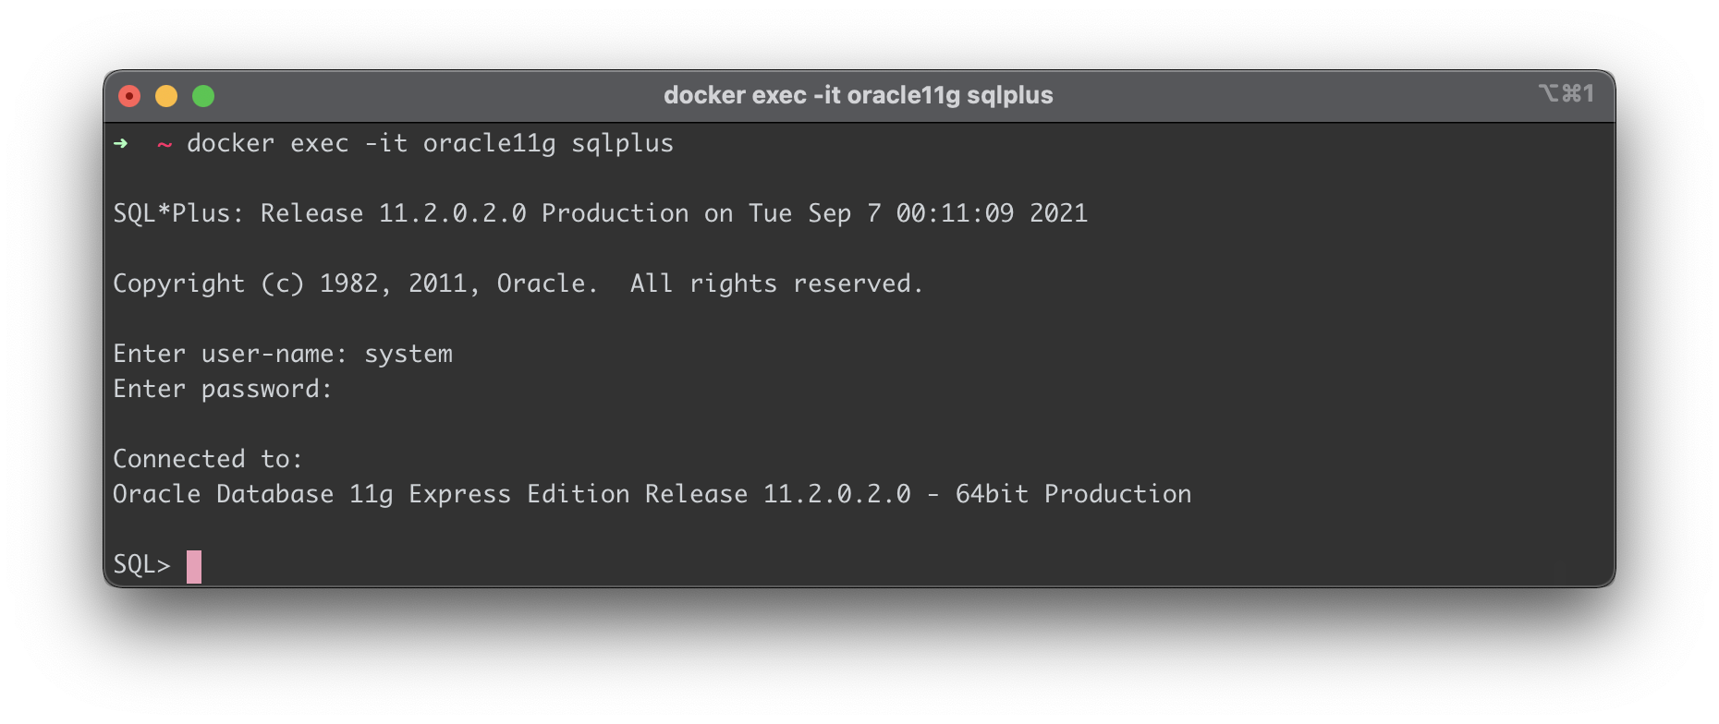Click the yellow minimize window button
The width and height of the screenshot is (1719, 724).
[x=166, y=96]
